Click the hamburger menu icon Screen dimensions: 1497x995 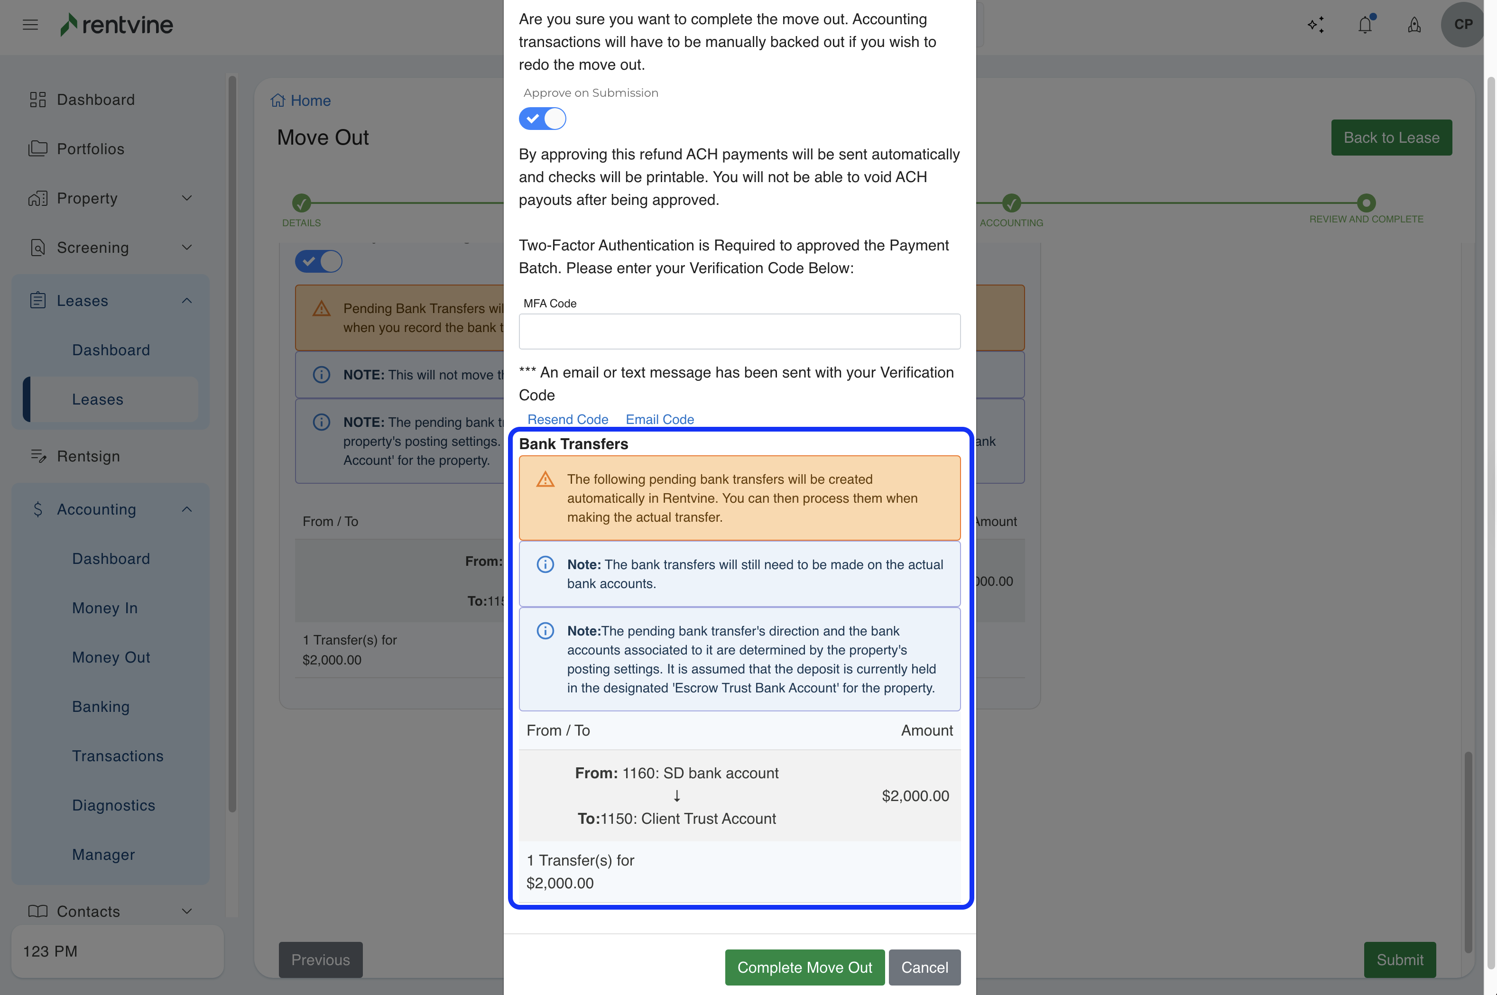30,25
